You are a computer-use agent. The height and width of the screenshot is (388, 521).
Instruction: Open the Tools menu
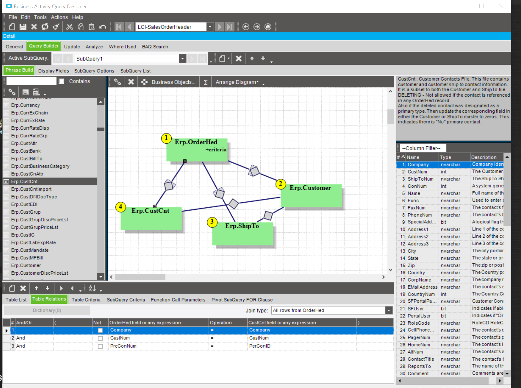click(40, 17)
